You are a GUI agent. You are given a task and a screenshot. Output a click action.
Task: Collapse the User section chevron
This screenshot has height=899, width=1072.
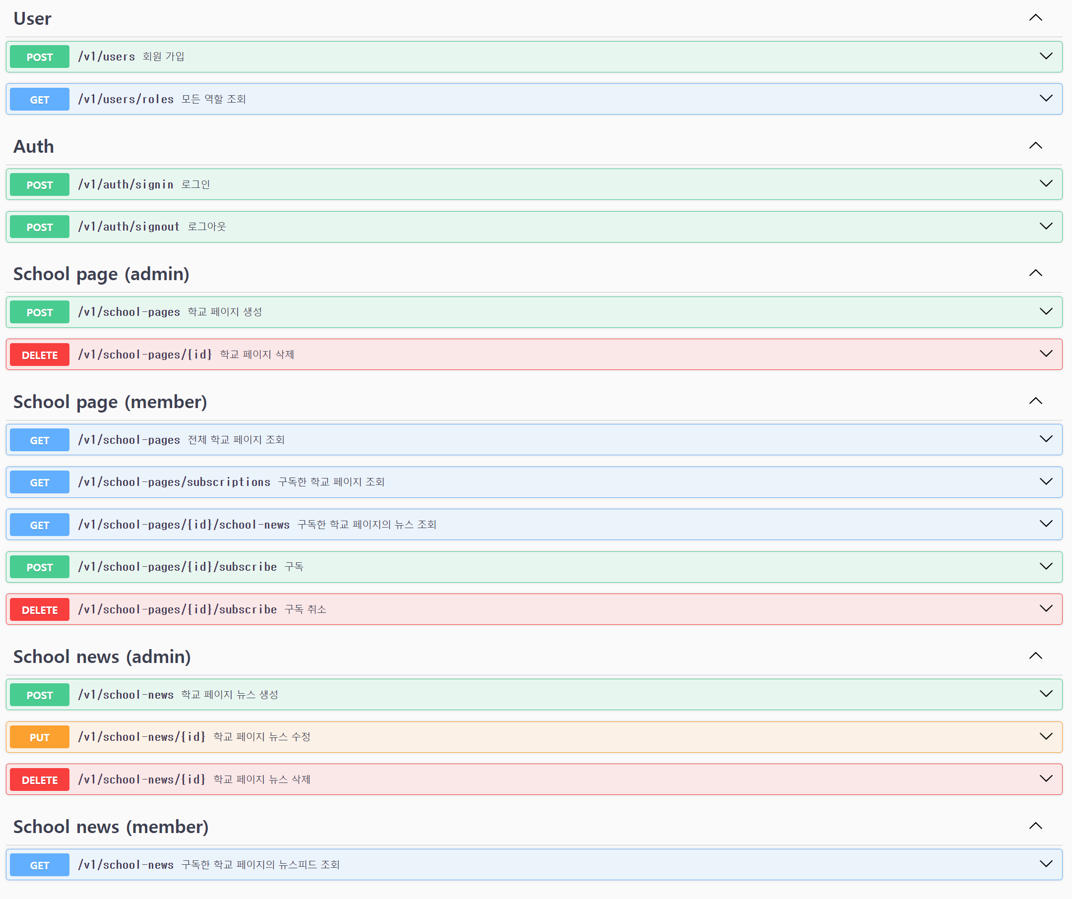coord(1035,18)
